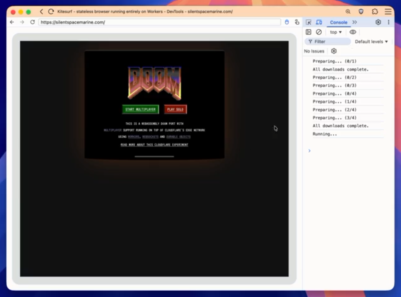
Task: Select the inspect element picker icon
Action: click(x=308, y=22)
